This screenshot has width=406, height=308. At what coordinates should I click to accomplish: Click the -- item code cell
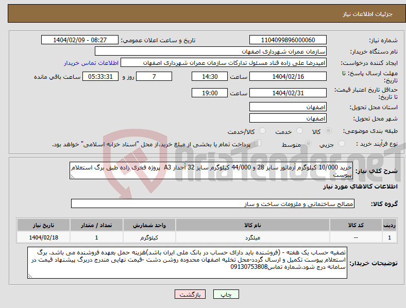coord(356,237)
